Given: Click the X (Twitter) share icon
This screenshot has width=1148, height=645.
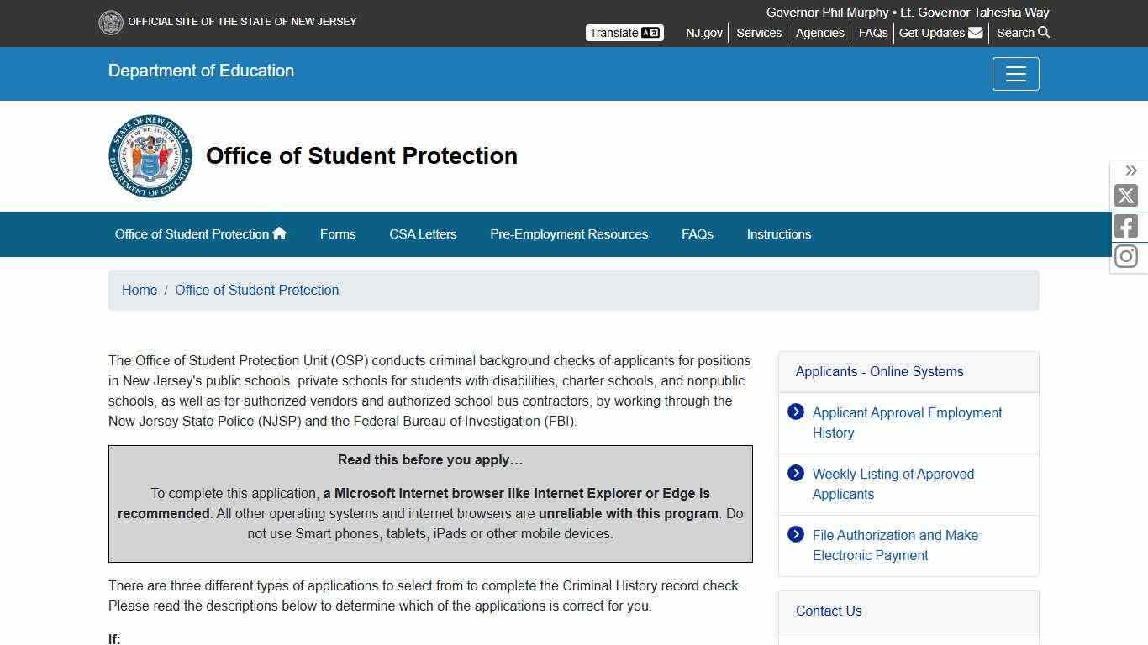Looking at the screenshot, I should (x=1126, y=196).
